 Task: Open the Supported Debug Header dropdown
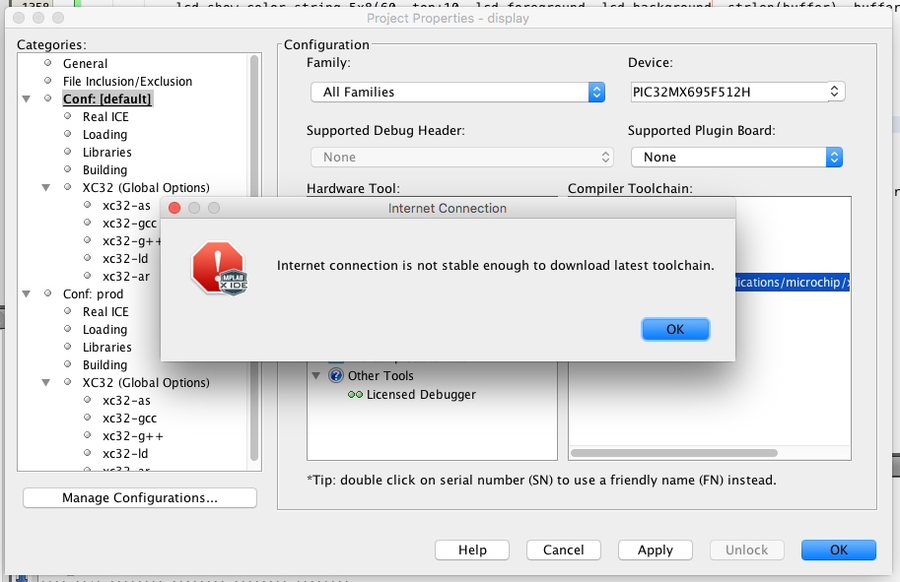pyautogui.click(x=462, y=158)
